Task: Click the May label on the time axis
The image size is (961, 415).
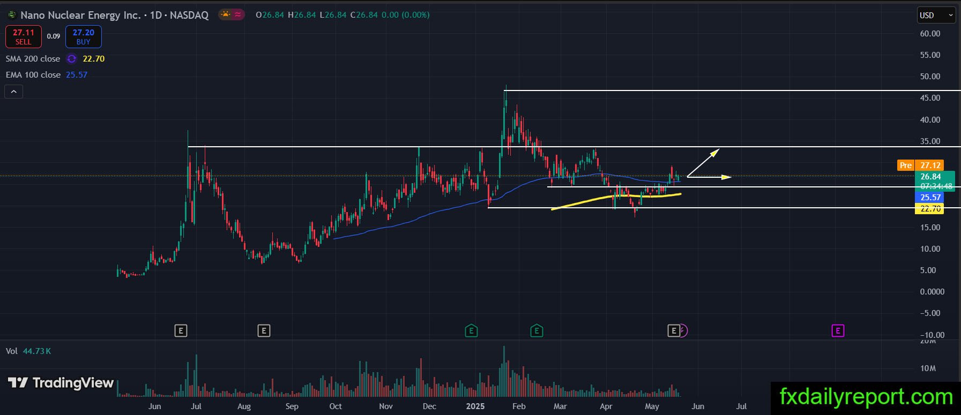Action: click(x=652, y=406)
